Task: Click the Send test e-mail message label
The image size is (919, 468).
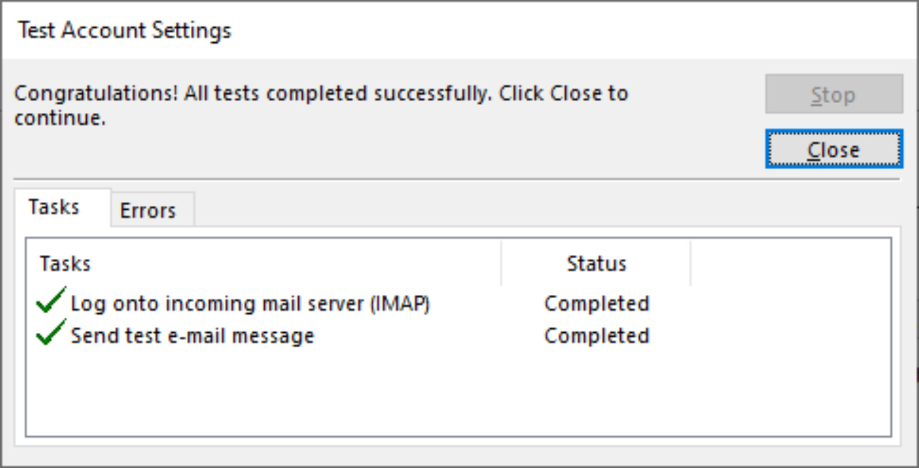Action: [192, 336]
